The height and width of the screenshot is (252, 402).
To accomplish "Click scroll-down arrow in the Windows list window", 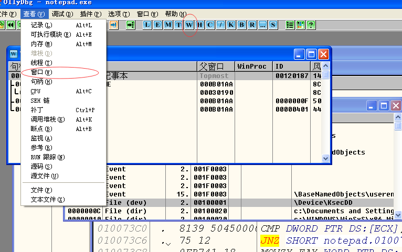I will click(325, 158).
